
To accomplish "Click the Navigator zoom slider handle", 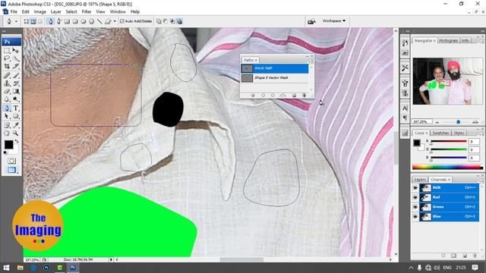I will click(459, 122).
